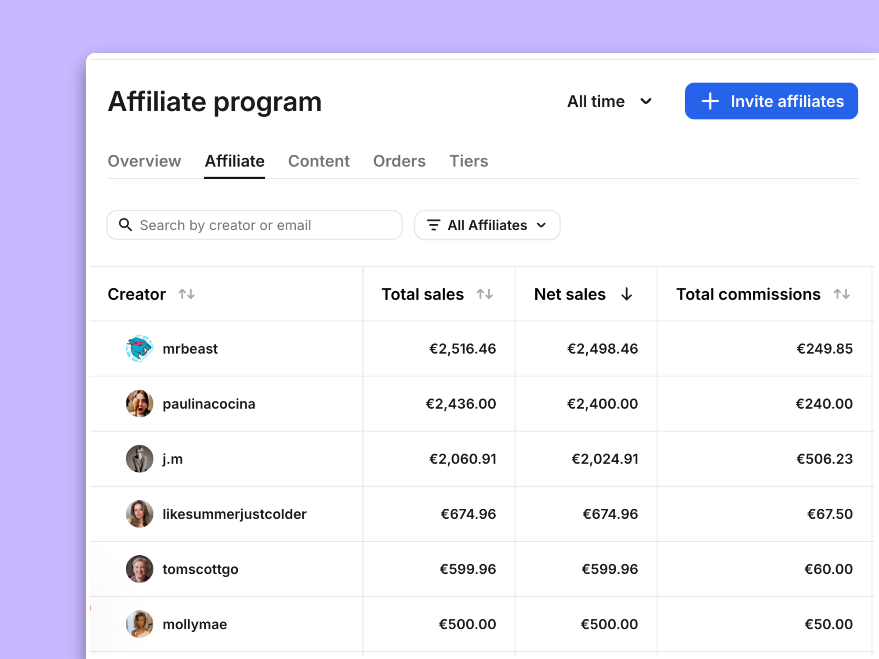Image resolution: width=879 pixels, height=659 pixels.
Task: Open mollymae avatar
Action: click(139, 624)
